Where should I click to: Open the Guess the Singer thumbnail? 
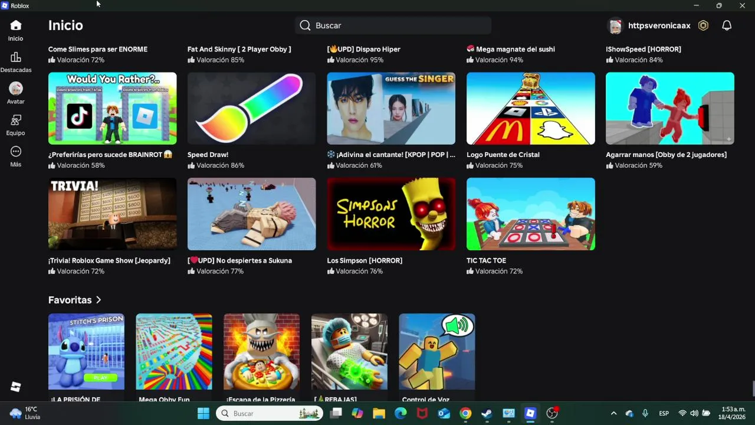click(x=391, y=109)
